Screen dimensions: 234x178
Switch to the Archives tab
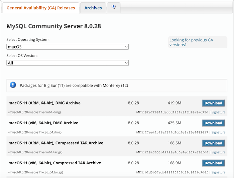(93, 8)
